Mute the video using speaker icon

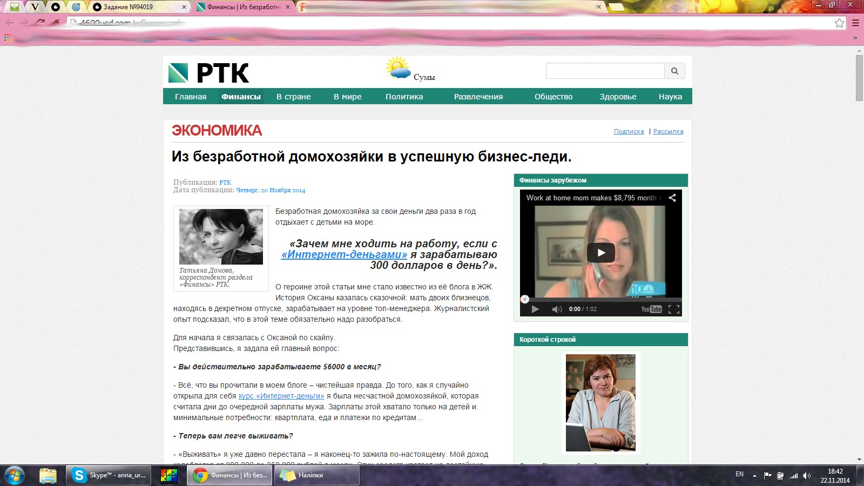(x=557, y=309)
